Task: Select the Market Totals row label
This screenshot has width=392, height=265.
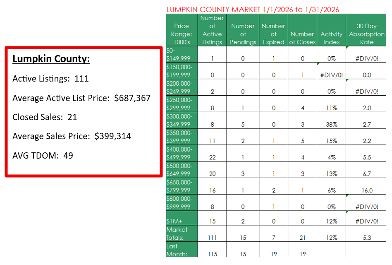Action: click(x=178, y=234)
